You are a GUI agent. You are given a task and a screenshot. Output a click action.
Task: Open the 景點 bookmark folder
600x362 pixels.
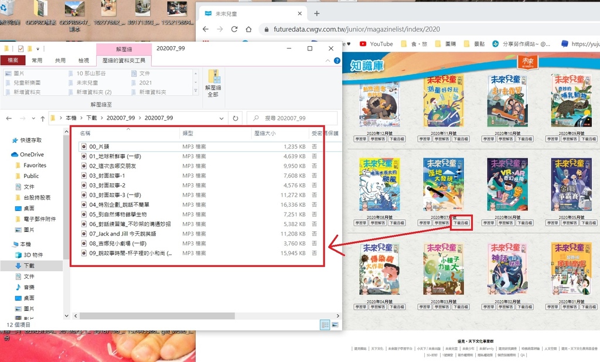474,44
